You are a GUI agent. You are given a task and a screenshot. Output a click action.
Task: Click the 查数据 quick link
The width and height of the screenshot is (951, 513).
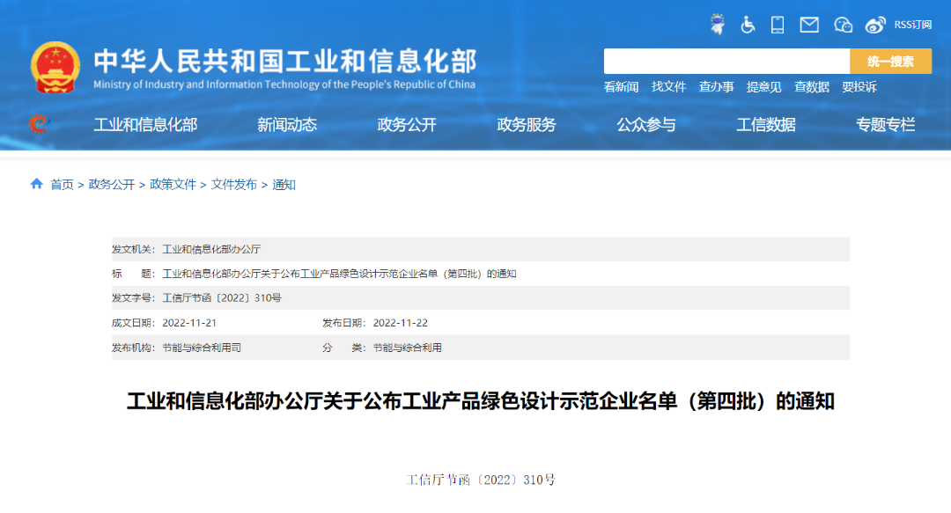(x=813, y=87)
